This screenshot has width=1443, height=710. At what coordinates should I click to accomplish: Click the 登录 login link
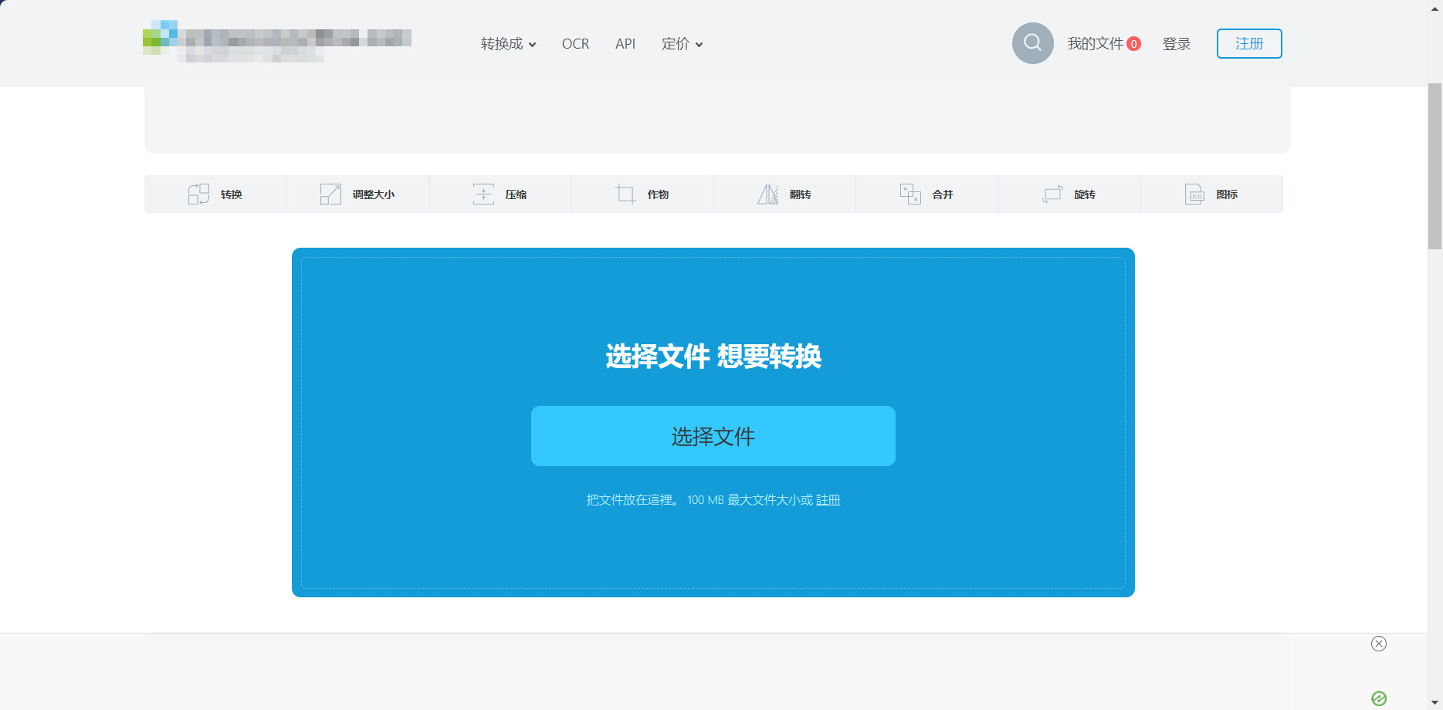[1177, 44]
